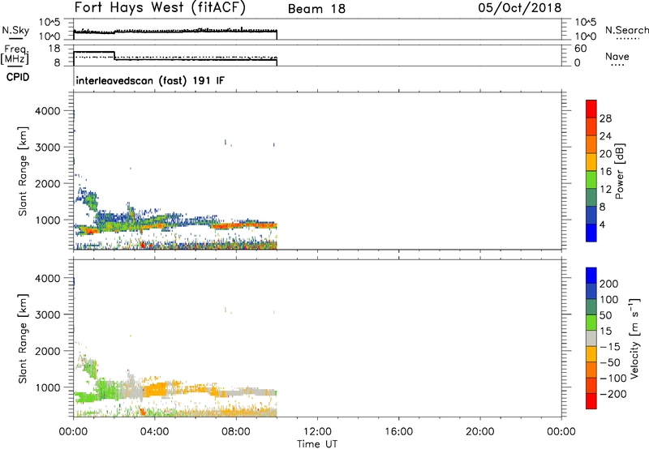Click the "04:00" time tick label
Viewport: 649px width, 449px height.
154,432
